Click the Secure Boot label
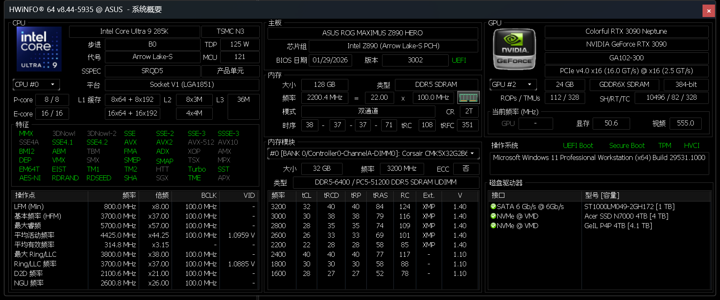Viewport: 720px width, 300px height. tap(627, 145)
